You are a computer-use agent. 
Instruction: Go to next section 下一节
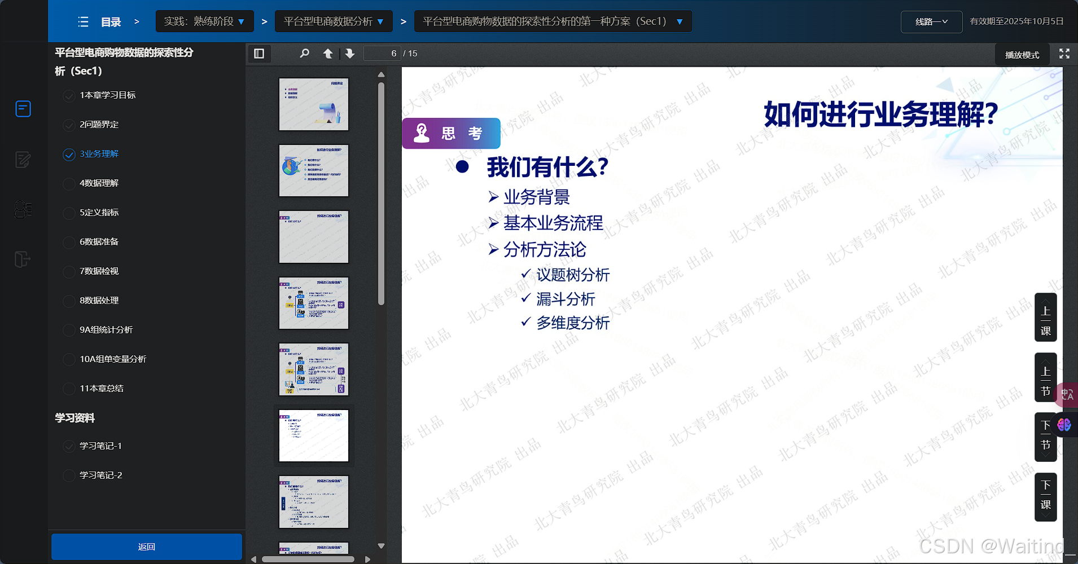[1045, 437]
